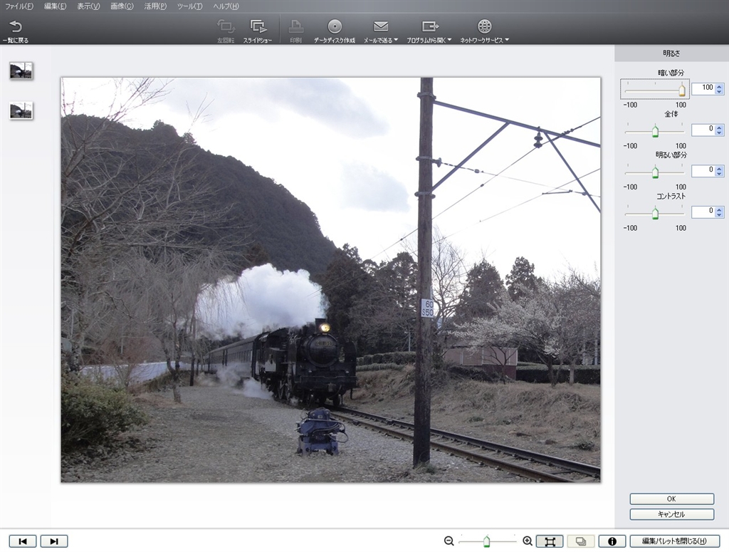Click the コントラスト slider handle
This screenshot has width=729, height=552.
pos(655,213)
